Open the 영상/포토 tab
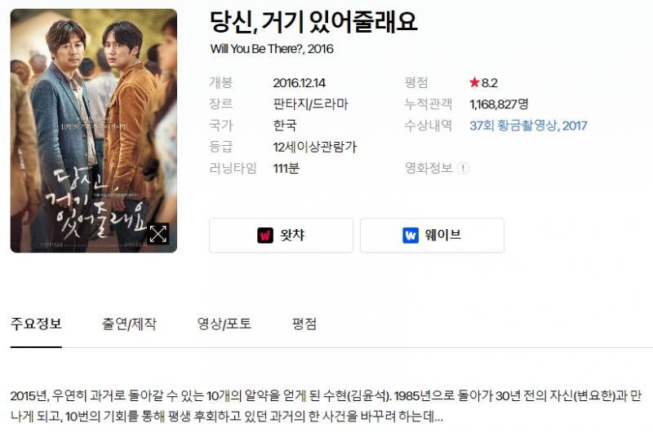Image resolution: width=653 pixels, height=432 pixels. coord(224,324)
